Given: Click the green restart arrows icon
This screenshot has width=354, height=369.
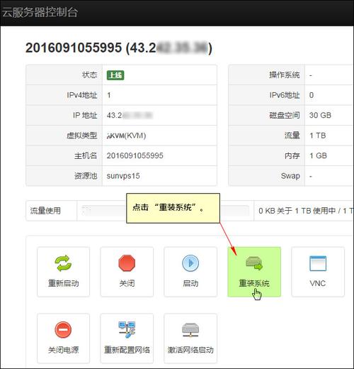Looking at the screenshot, I should coord(63,263).
